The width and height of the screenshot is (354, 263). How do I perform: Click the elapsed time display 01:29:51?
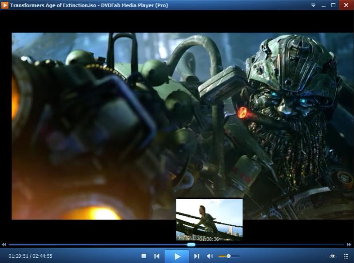(x=18, y=256)
